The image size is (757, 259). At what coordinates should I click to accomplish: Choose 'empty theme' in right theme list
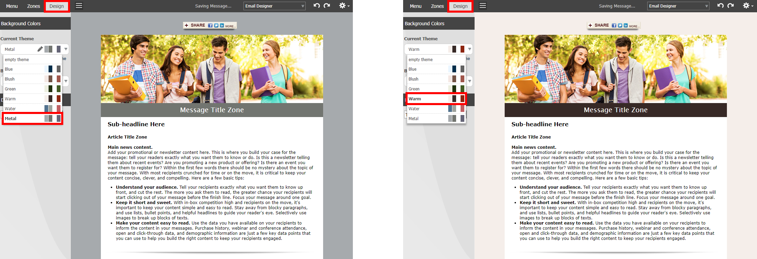[436, 59]
